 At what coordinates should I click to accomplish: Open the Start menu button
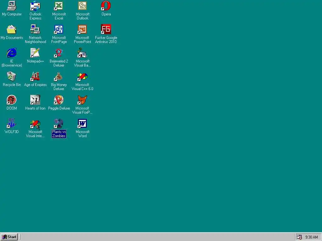point(9,237)
